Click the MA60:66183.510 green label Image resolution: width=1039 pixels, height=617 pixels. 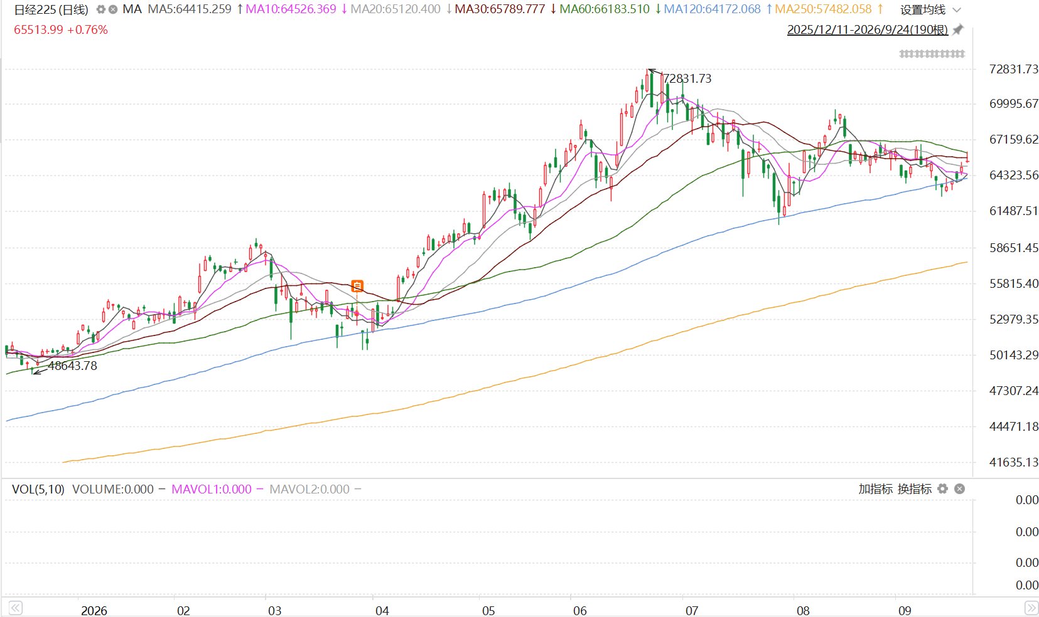coord(605,9)
